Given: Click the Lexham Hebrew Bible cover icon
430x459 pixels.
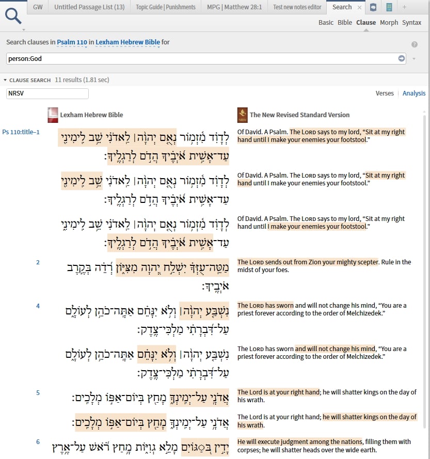Looking at the screenshot, I should [x=53, y=115].
